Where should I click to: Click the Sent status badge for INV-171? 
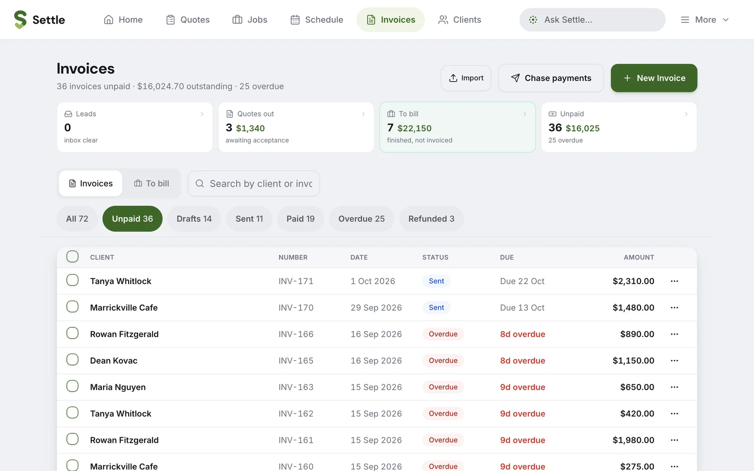tap(436, 281)
